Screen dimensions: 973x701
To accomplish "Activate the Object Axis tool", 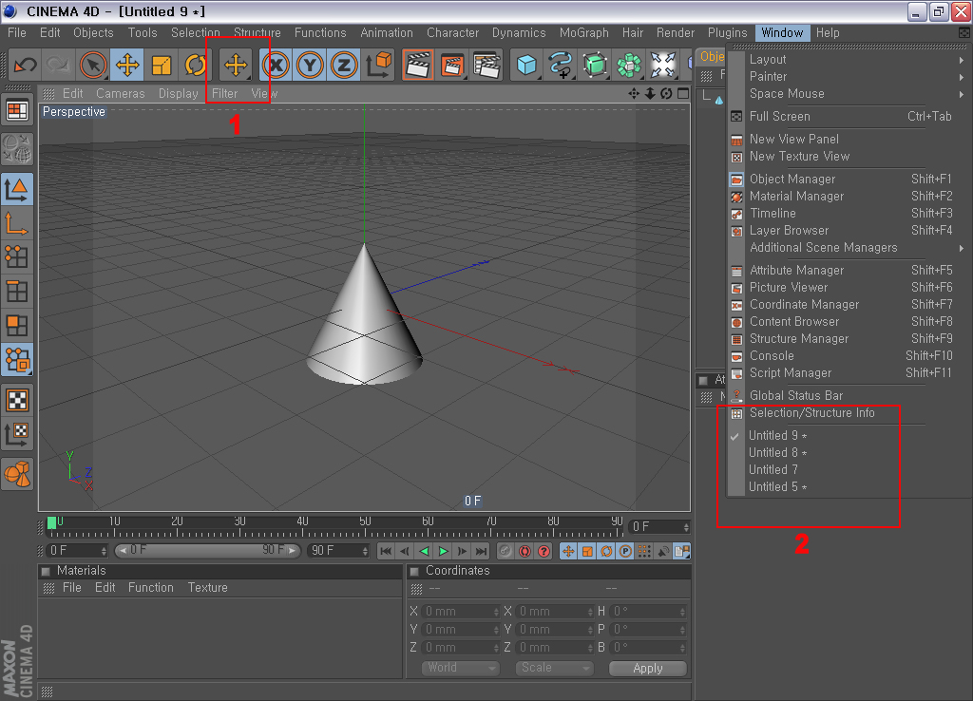I will (17, 223).
